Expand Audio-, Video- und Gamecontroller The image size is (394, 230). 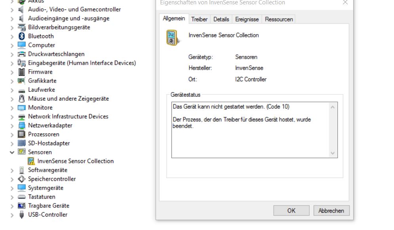(11, 9)
